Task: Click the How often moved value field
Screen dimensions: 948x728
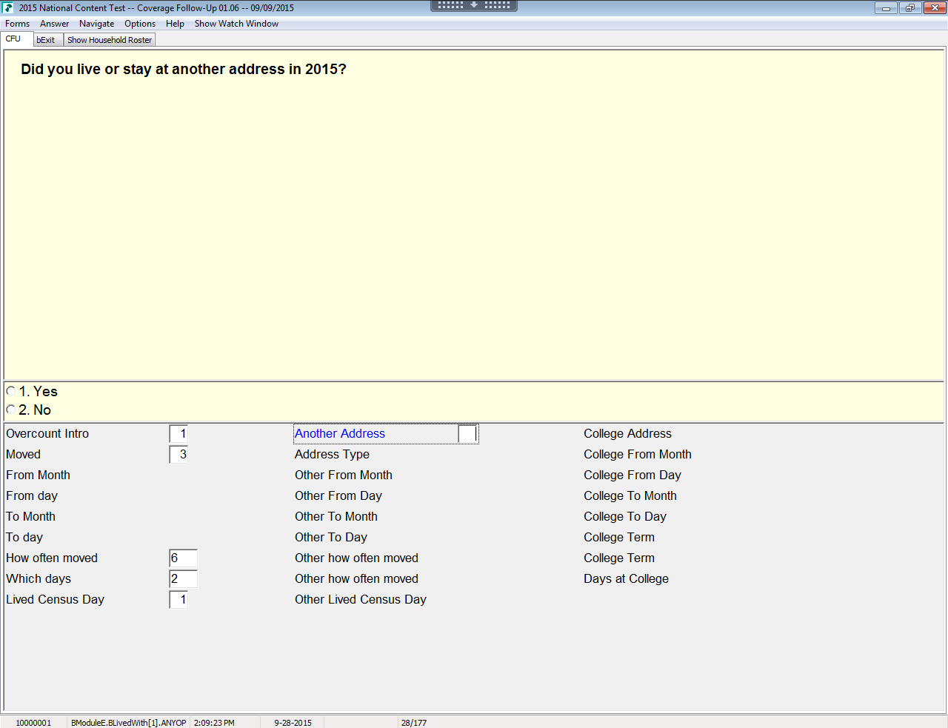Action: [x=183, y=558]
